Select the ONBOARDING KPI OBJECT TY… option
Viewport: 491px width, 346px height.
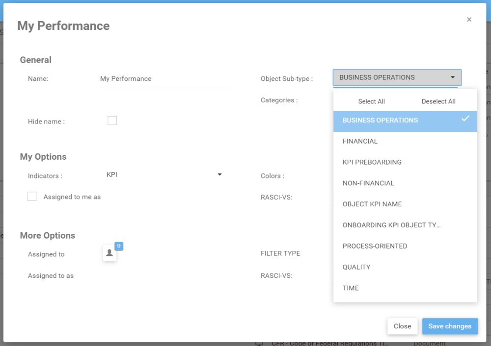(x=405, y=225)
